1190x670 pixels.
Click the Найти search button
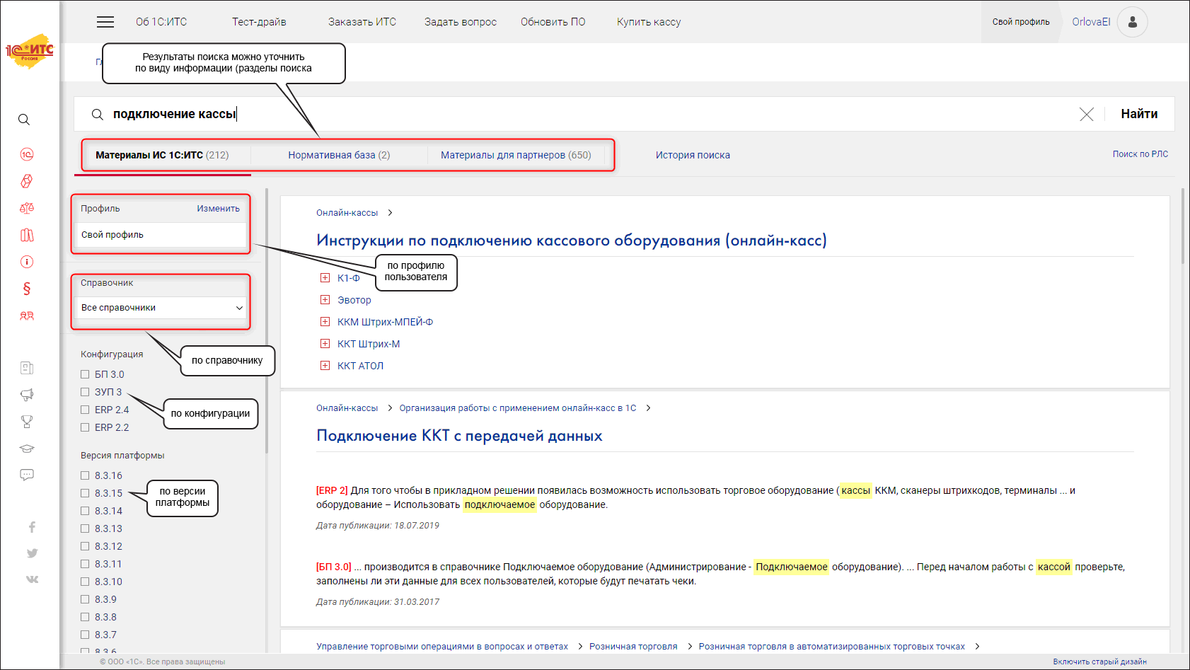[1139, 114]
